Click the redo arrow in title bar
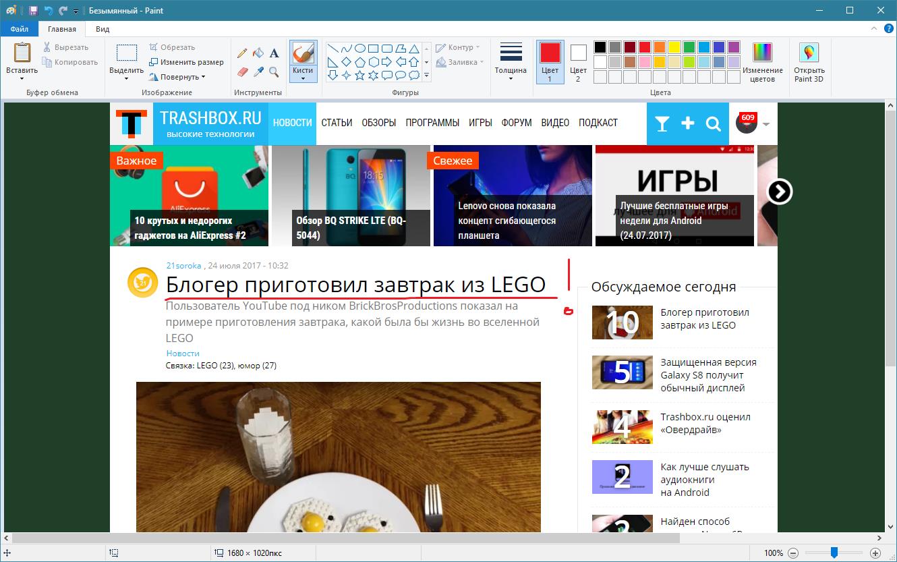Screen dimensions: 897x562 coord(63,11)
